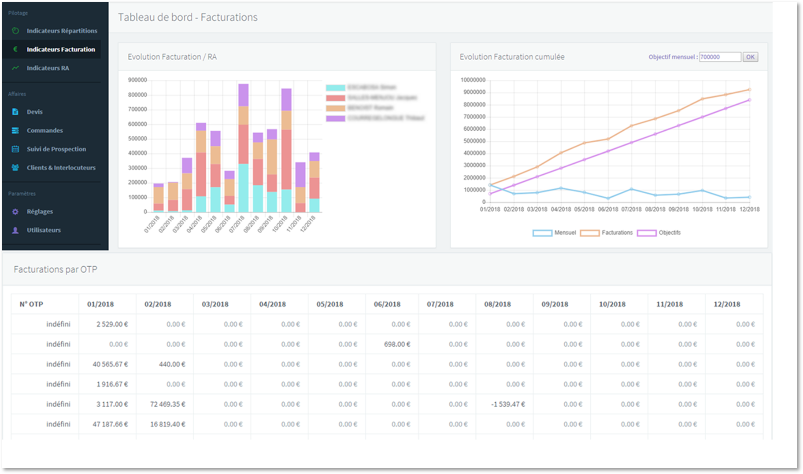Open the Indicateurs RA menu item
Image resolution: width=803 pixels, height=474 pixels.
[x=48, y=68]
